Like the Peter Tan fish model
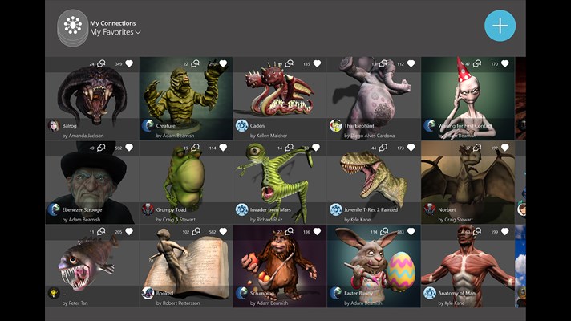Screen dimensions: 571x321 (129, 231)
